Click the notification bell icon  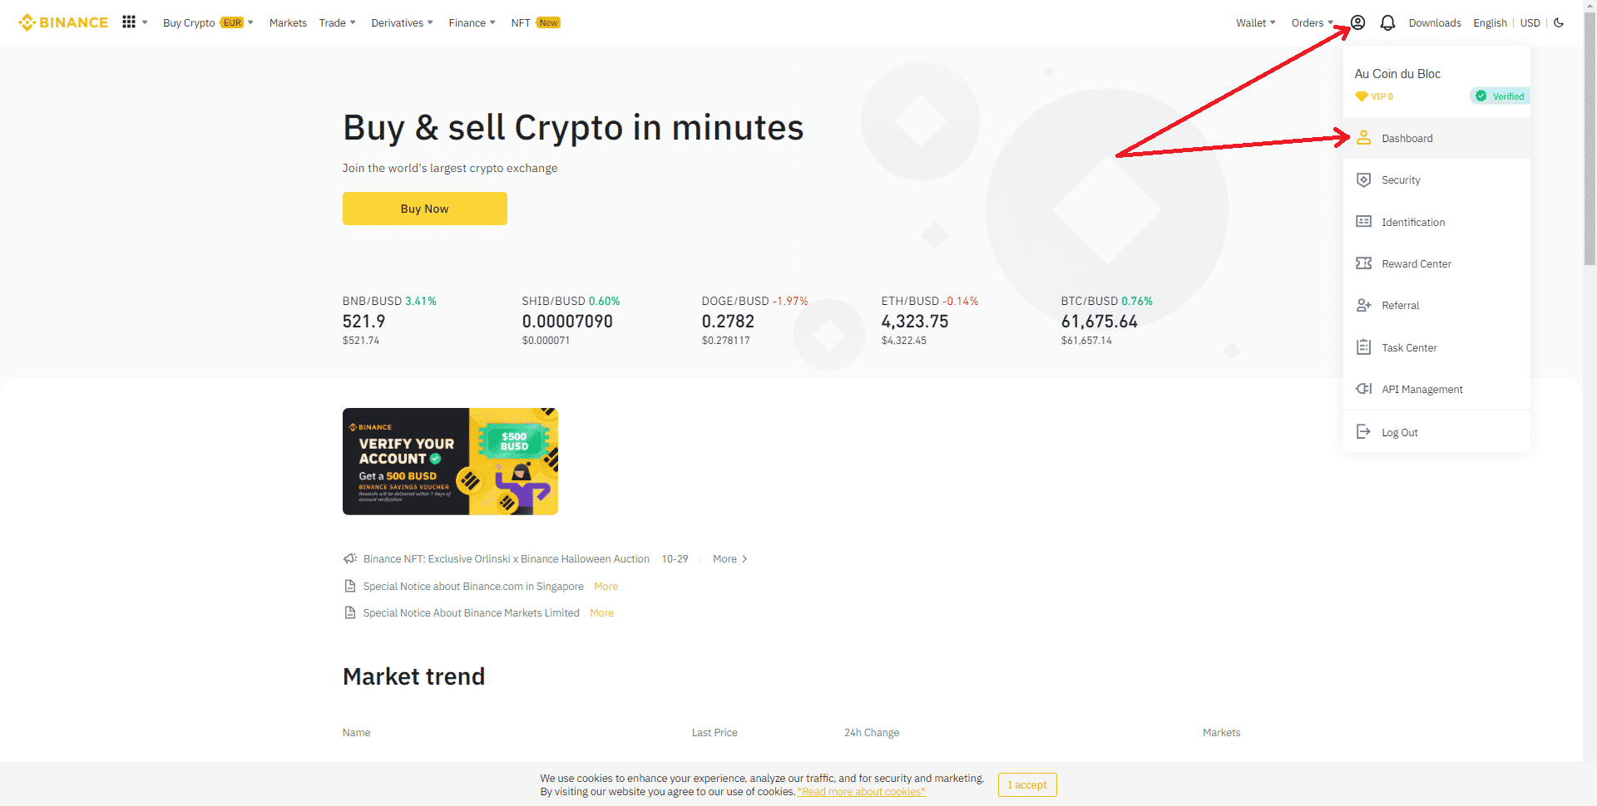click(1387, 22)
